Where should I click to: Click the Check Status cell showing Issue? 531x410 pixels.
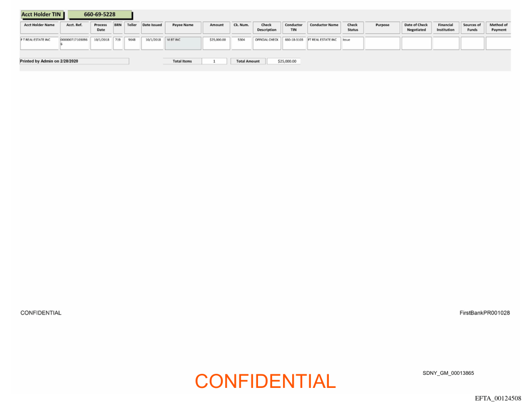point(352,43)
